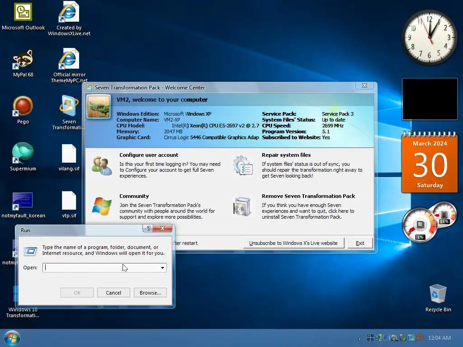Screen dimensions: 463x347
Task: Close the Run dialog with its X
Action: tap(162, 228)
